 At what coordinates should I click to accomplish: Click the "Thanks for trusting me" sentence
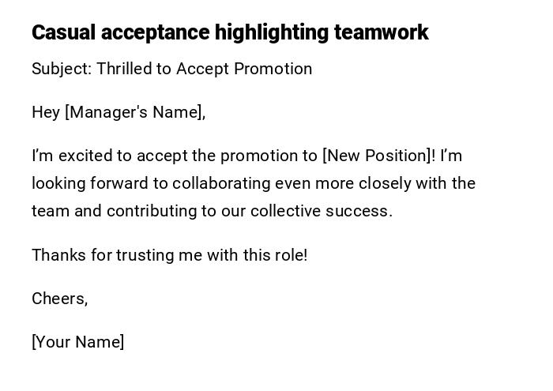coord(169,255)
